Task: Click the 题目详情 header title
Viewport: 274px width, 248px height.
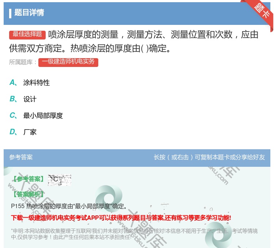Action: [29, 12]
